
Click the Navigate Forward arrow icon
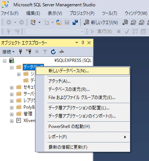click(22, 22)
